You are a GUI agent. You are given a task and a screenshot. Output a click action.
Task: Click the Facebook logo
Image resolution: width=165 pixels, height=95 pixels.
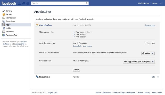click(x=9, y=3)
